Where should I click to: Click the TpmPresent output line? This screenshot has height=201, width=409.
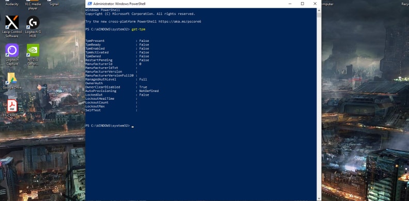coord(117,41)
